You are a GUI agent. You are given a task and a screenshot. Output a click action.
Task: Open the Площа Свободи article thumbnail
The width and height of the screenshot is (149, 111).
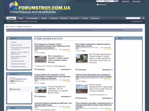pyautogui.click(x=41, y=90)
